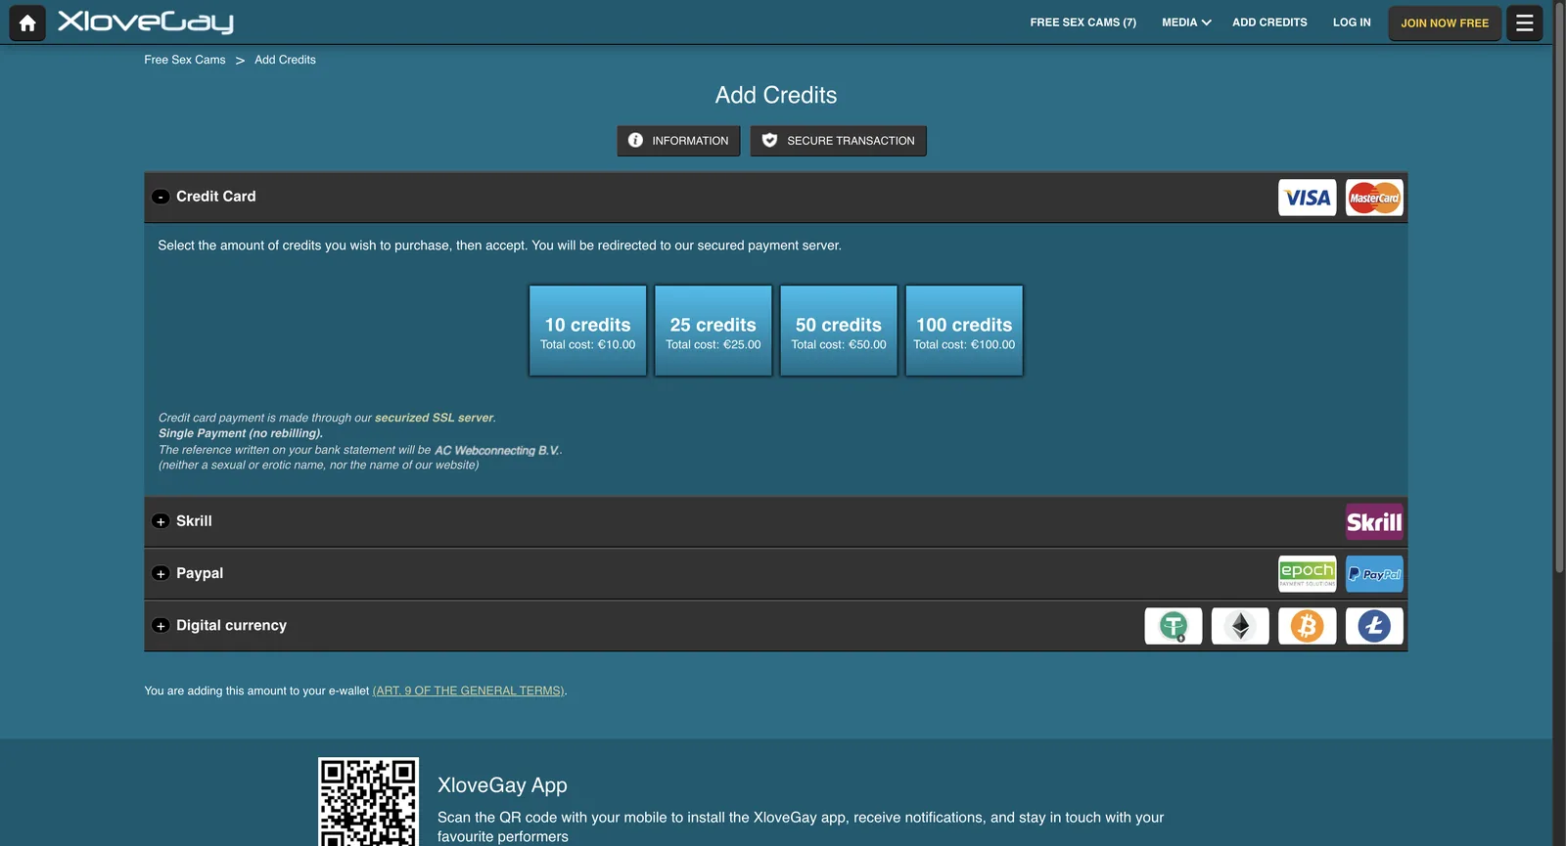Click the Join Now Free button
This screenshot has width=1566, height=846.
tap(1445, 22)
